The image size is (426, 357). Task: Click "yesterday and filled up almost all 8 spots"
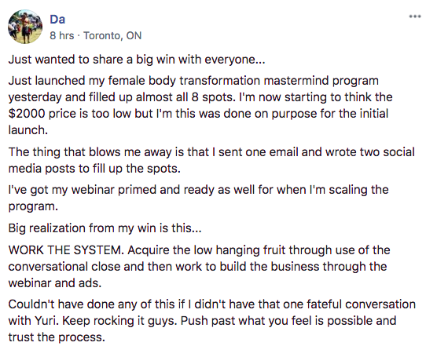pos(122,97)
